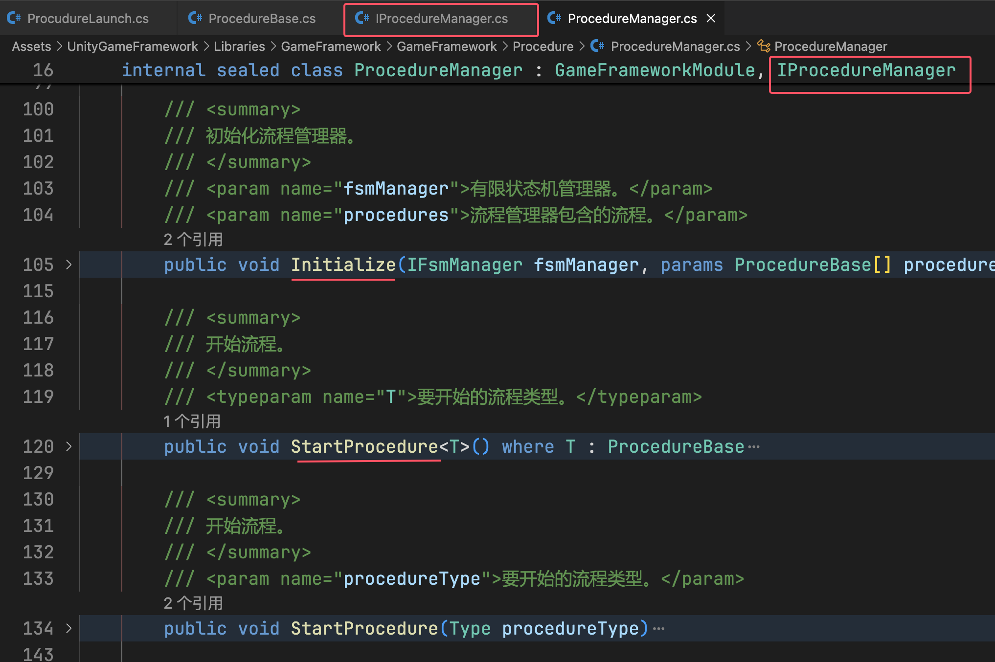Click IProcedureManager in class declaration
995x662 pixels.
click(866, 70)
